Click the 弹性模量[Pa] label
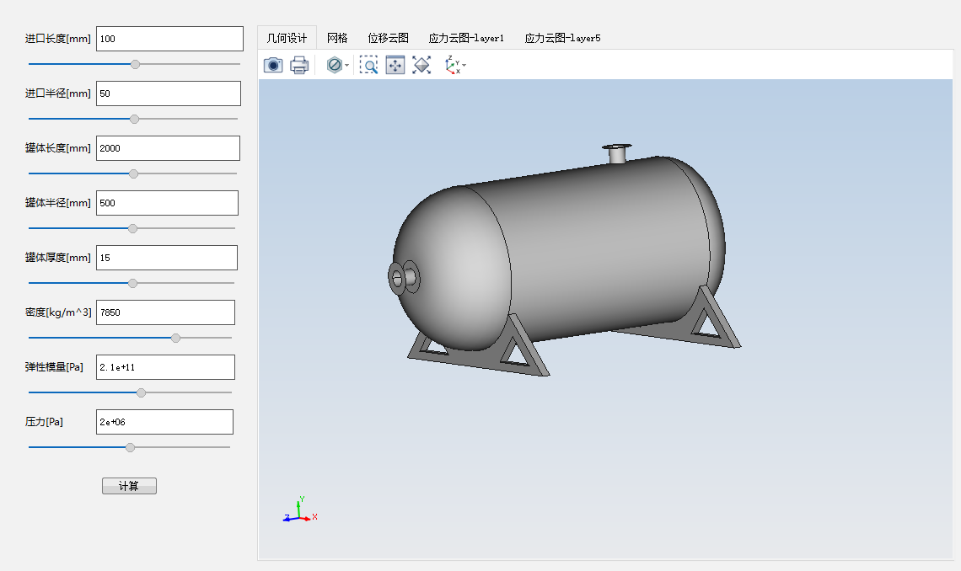This screenshot has height=571, width=961. [x=54, y=367]
